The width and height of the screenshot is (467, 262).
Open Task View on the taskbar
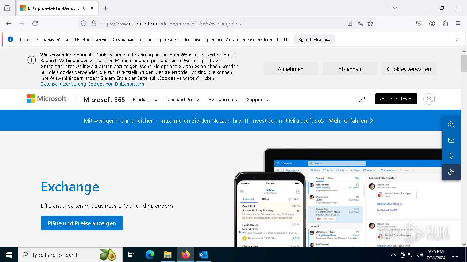coord(131,255)
